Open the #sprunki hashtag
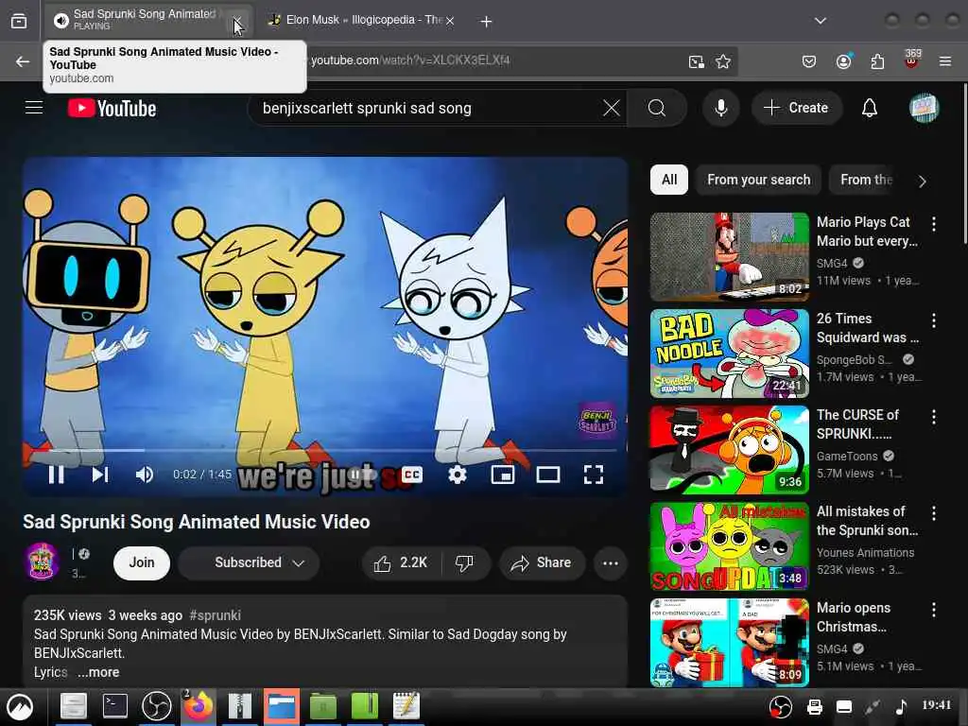The width and height of the screenshot is (968, 726). click(x=215, y=614)
